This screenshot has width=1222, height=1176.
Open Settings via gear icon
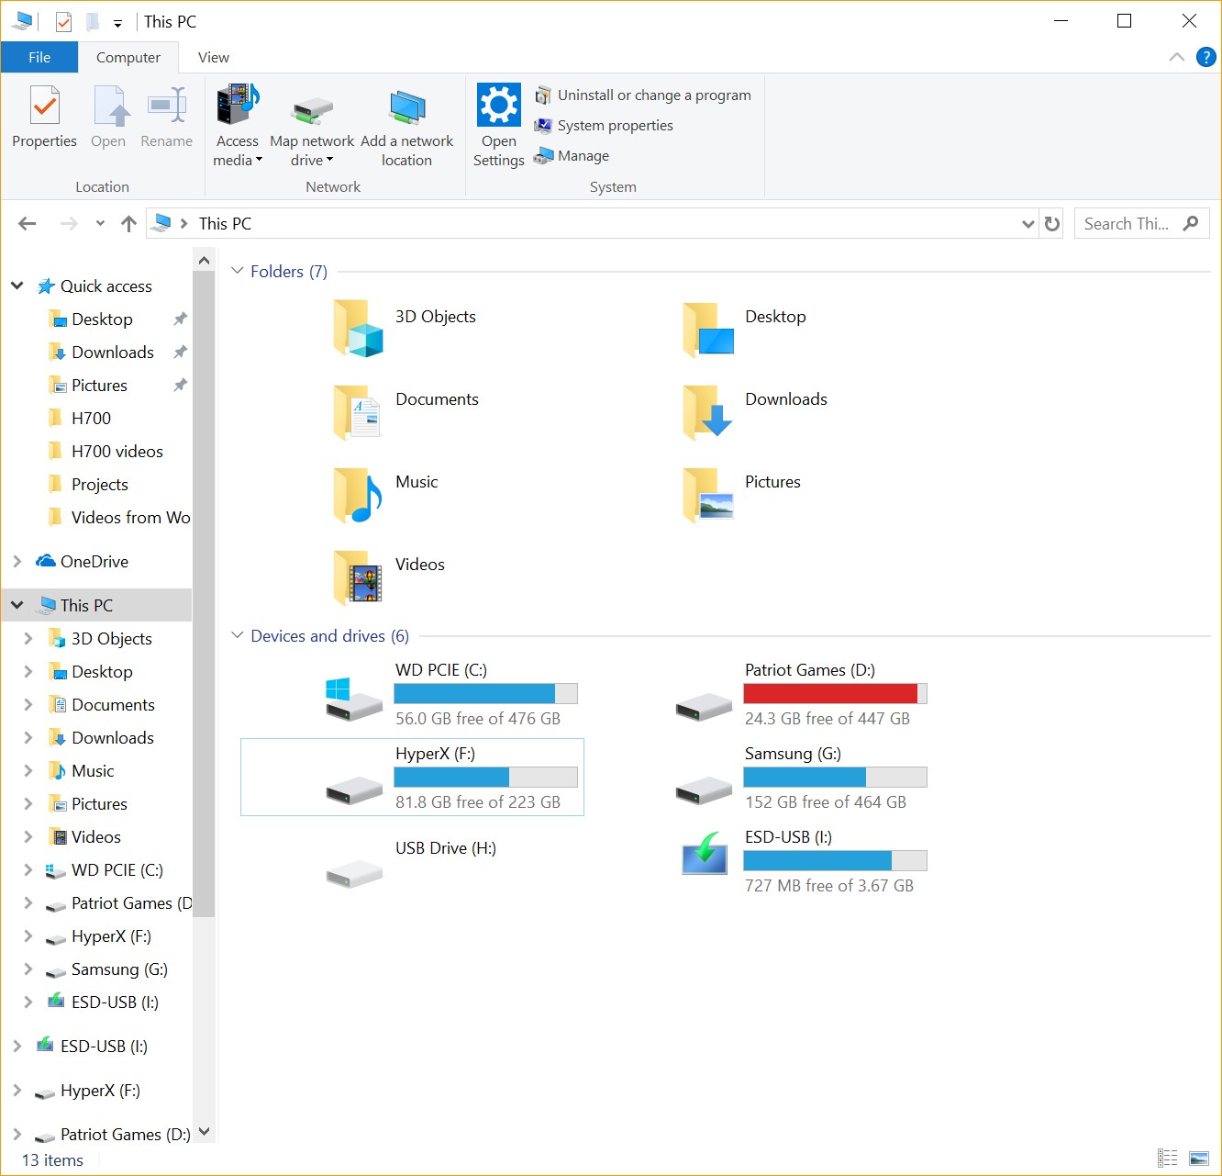pos(499,106)
